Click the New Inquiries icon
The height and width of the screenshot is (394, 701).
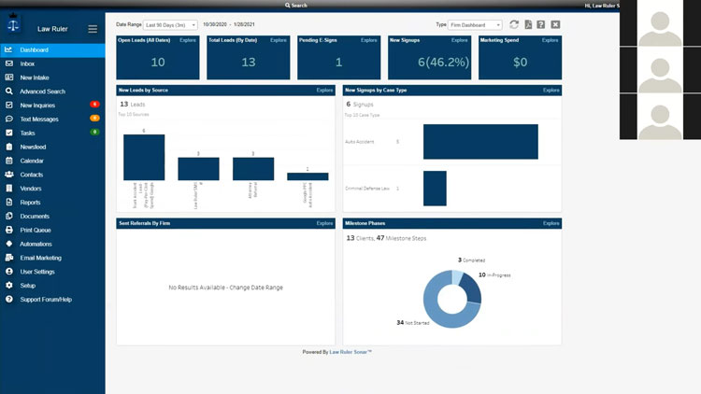(x=9, y=105)
